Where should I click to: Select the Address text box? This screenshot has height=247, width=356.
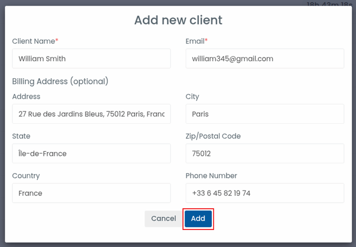pos(91,114)
